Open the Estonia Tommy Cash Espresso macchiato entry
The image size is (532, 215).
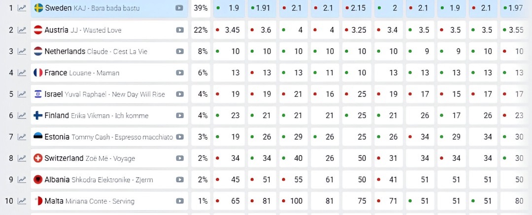pyautogui.click(x=109, y=137)
